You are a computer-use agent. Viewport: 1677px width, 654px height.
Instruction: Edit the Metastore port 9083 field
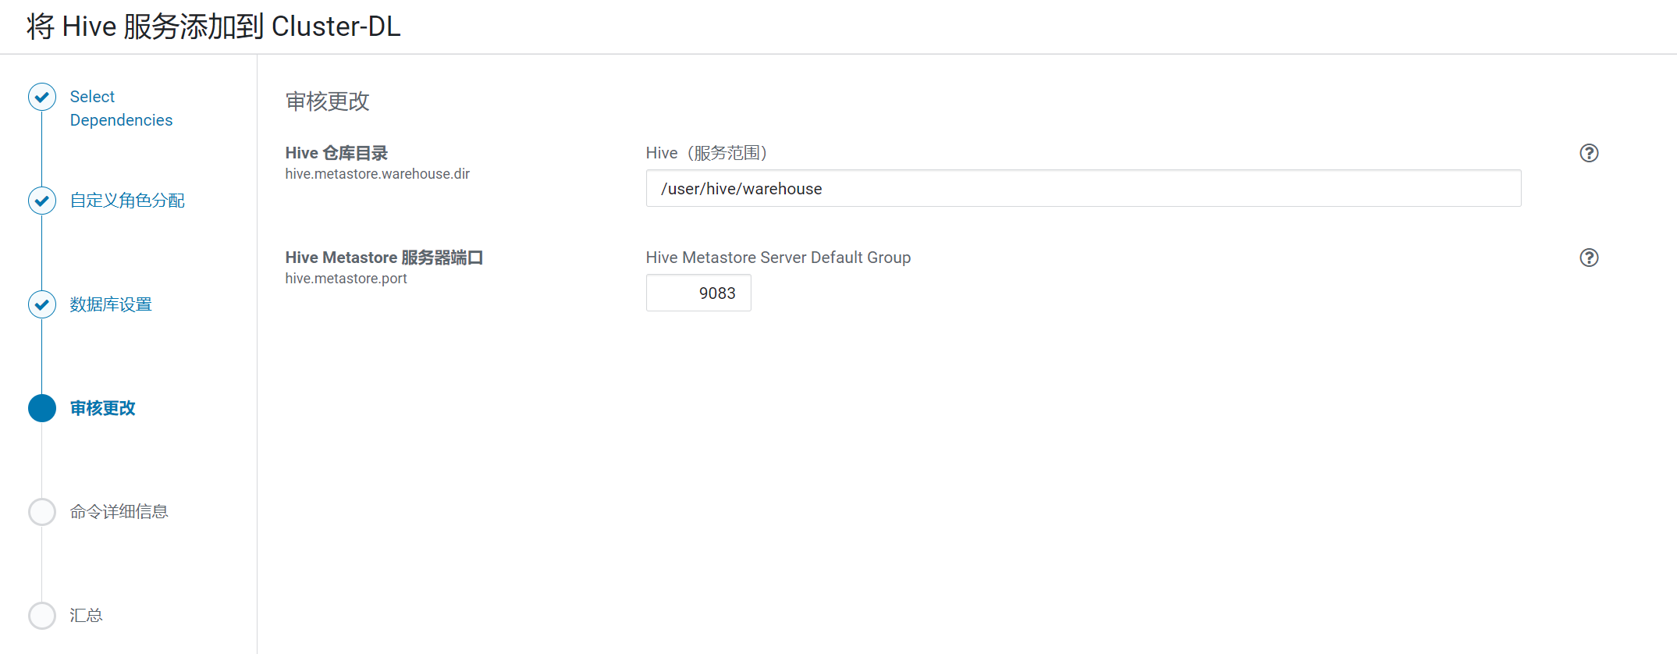[x=698, y=293]
